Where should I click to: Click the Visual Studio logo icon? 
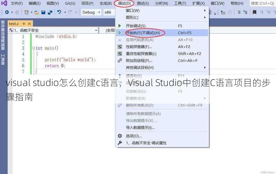4,3
